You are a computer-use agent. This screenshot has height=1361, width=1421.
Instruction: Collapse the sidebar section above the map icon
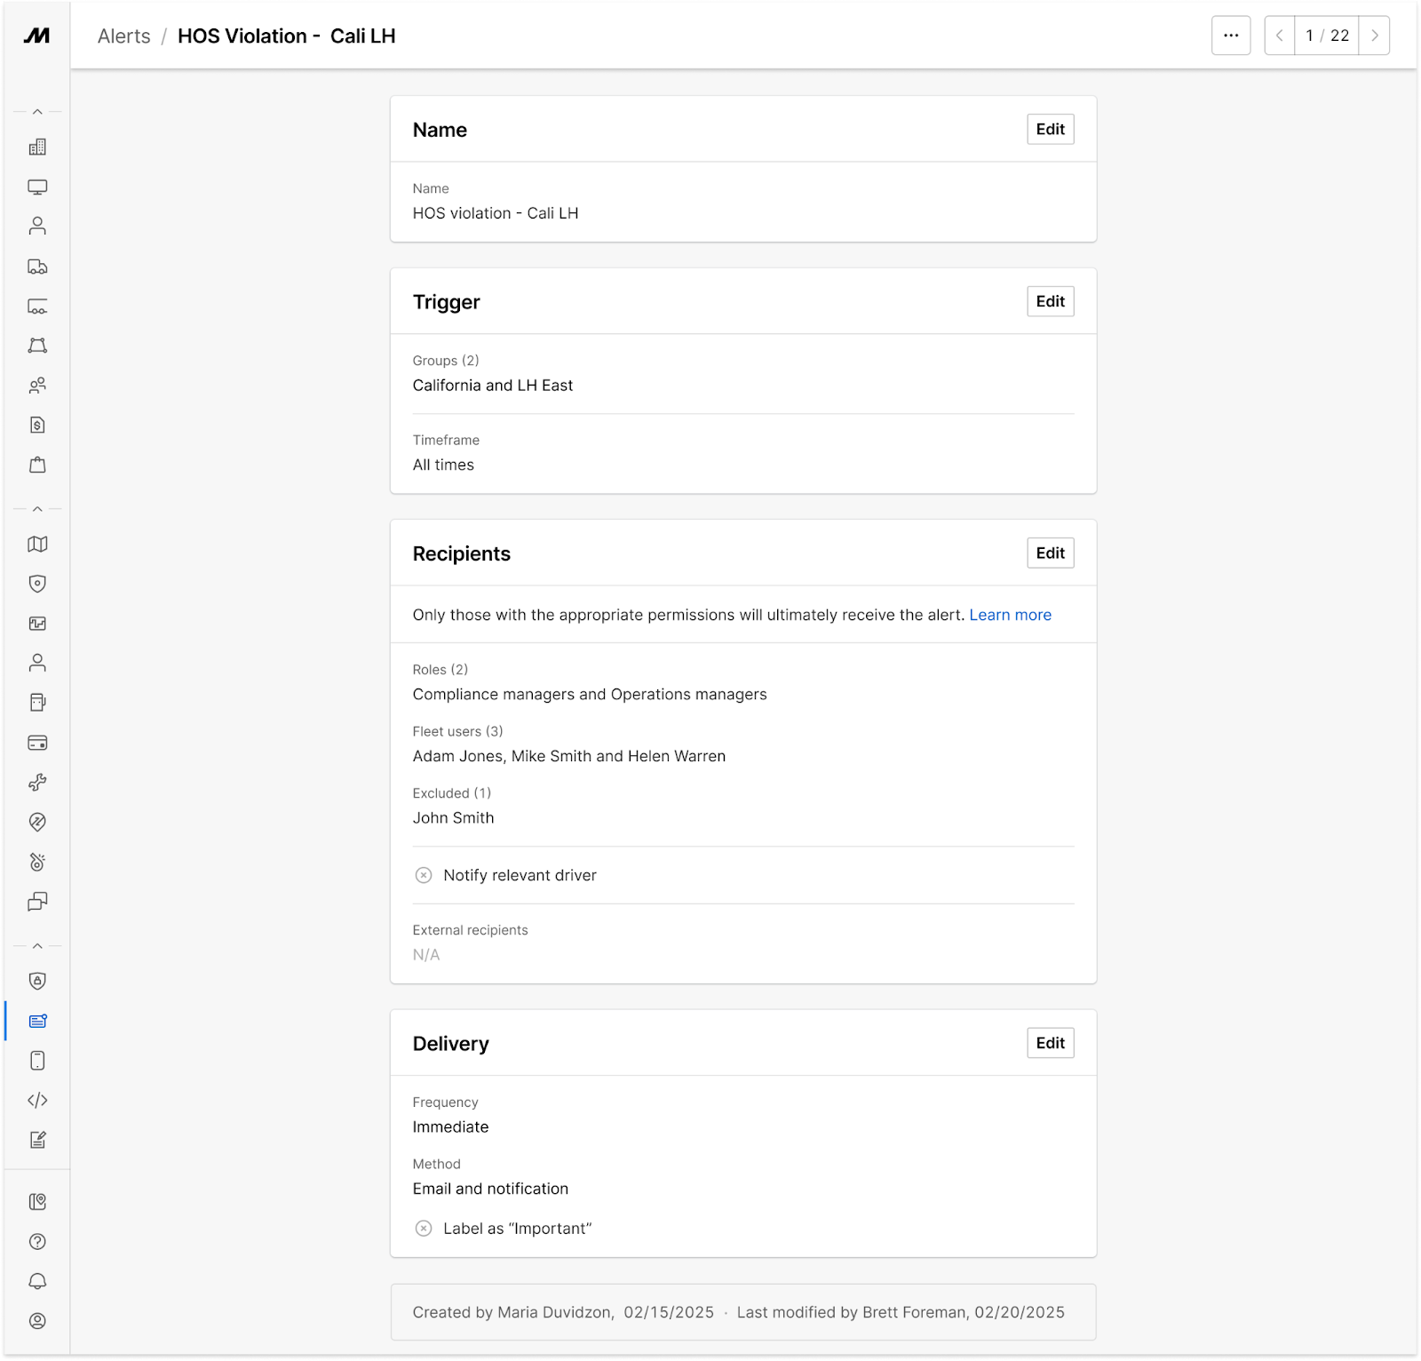coord(37,509)
